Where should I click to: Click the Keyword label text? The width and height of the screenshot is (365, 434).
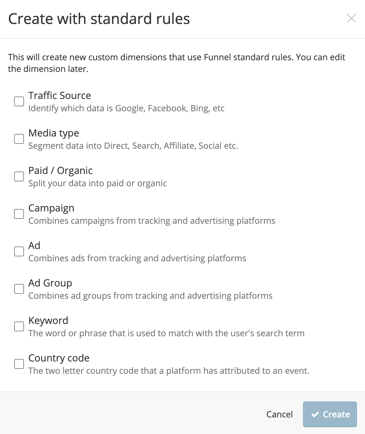(x=48, y=321)
